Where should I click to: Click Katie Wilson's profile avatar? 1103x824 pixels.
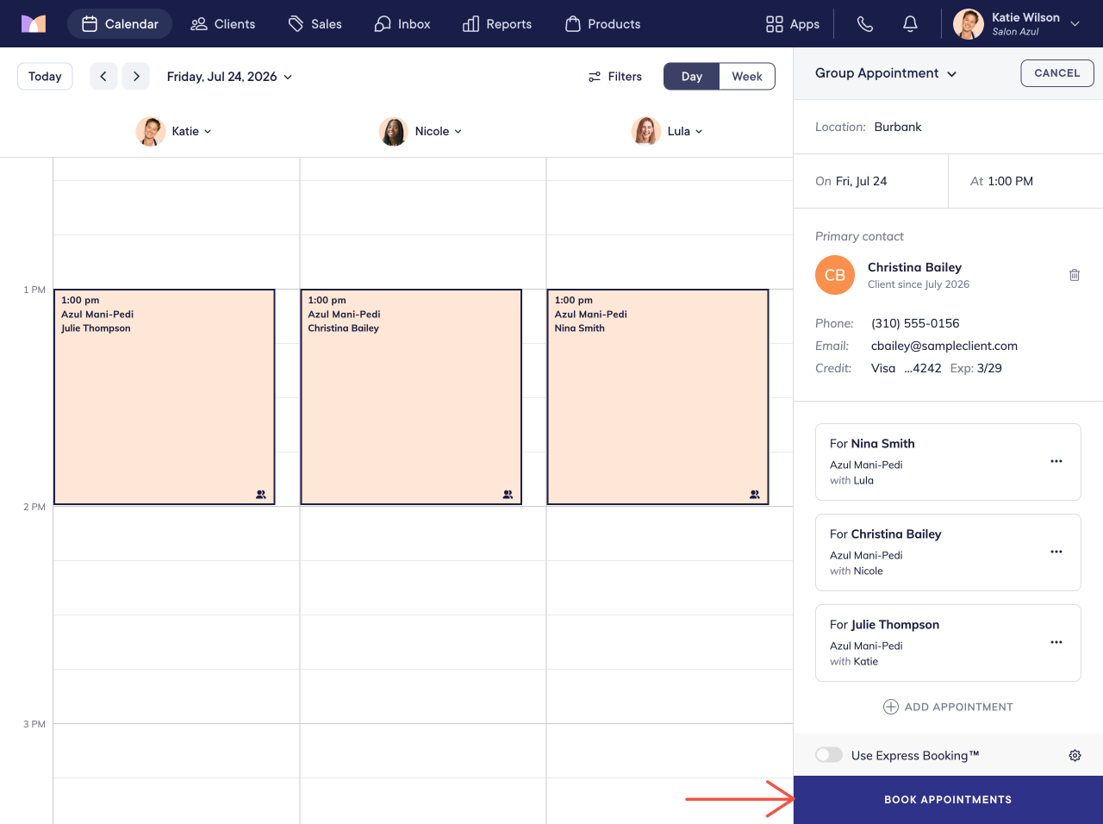pyautogui.click(x=969, y=24)
